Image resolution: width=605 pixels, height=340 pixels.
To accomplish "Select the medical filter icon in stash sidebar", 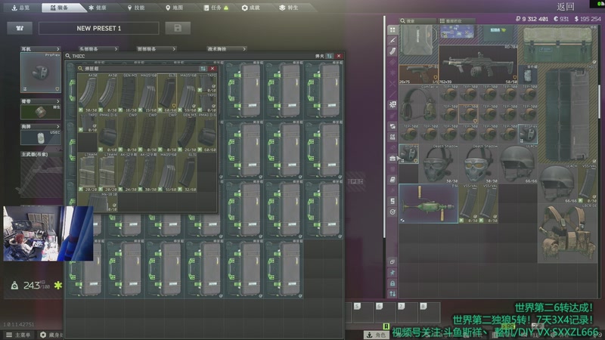I will pyautogui.click(x=392, y=104).
